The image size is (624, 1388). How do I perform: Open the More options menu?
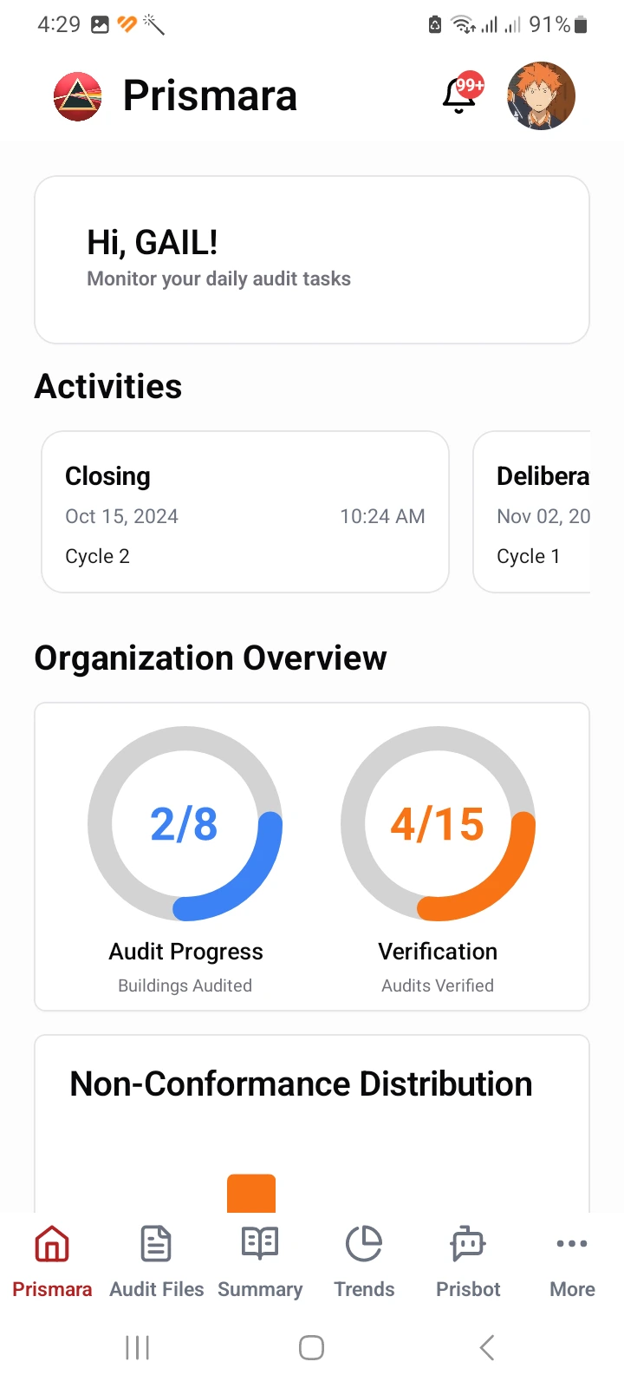coord(572,1244)
